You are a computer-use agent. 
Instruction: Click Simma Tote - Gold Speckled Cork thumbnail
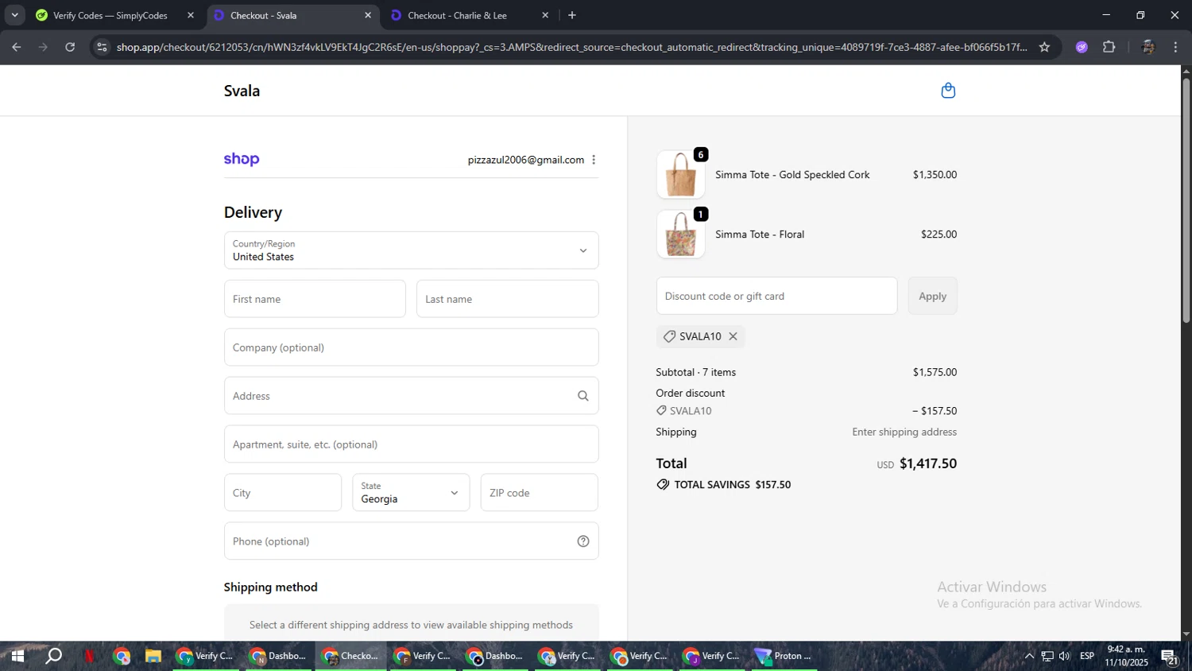tap(681, 174)
